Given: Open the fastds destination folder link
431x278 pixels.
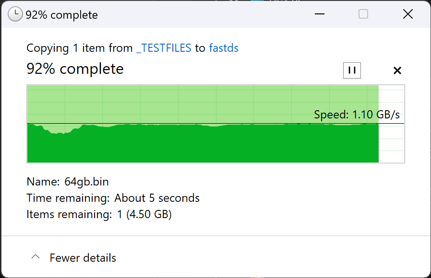Looking at the screenshot, I should [224, 48].
